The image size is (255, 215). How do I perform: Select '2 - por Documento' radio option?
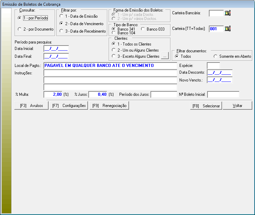coord(20,30)
